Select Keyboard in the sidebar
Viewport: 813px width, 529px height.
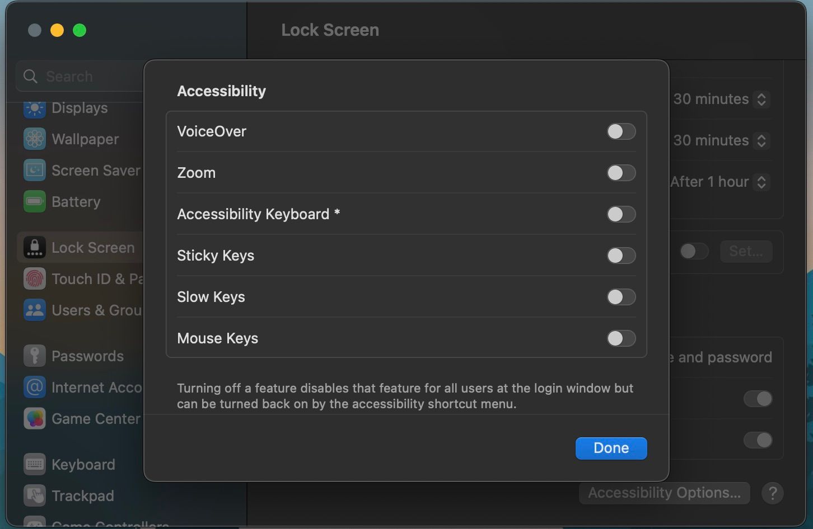83,465
